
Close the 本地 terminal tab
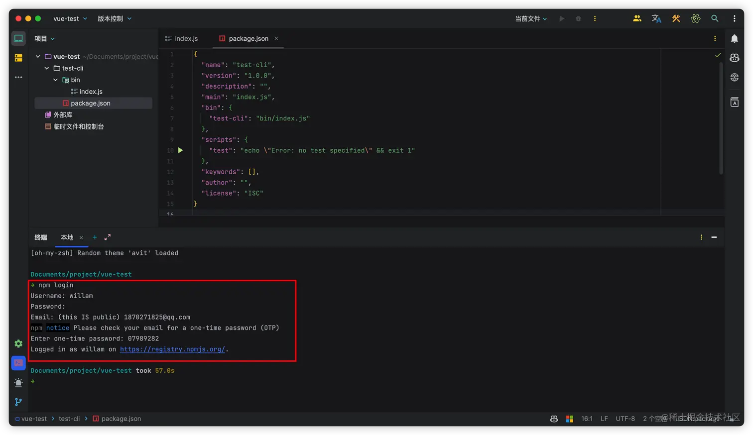[x=81, y=237]
